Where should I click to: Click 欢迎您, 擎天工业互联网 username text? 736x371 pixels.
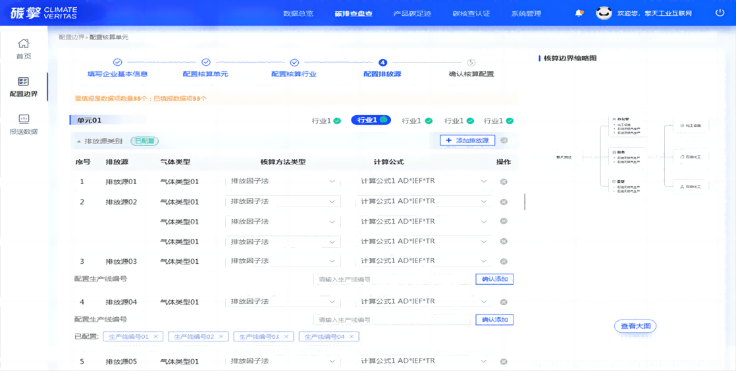[655, 14]
